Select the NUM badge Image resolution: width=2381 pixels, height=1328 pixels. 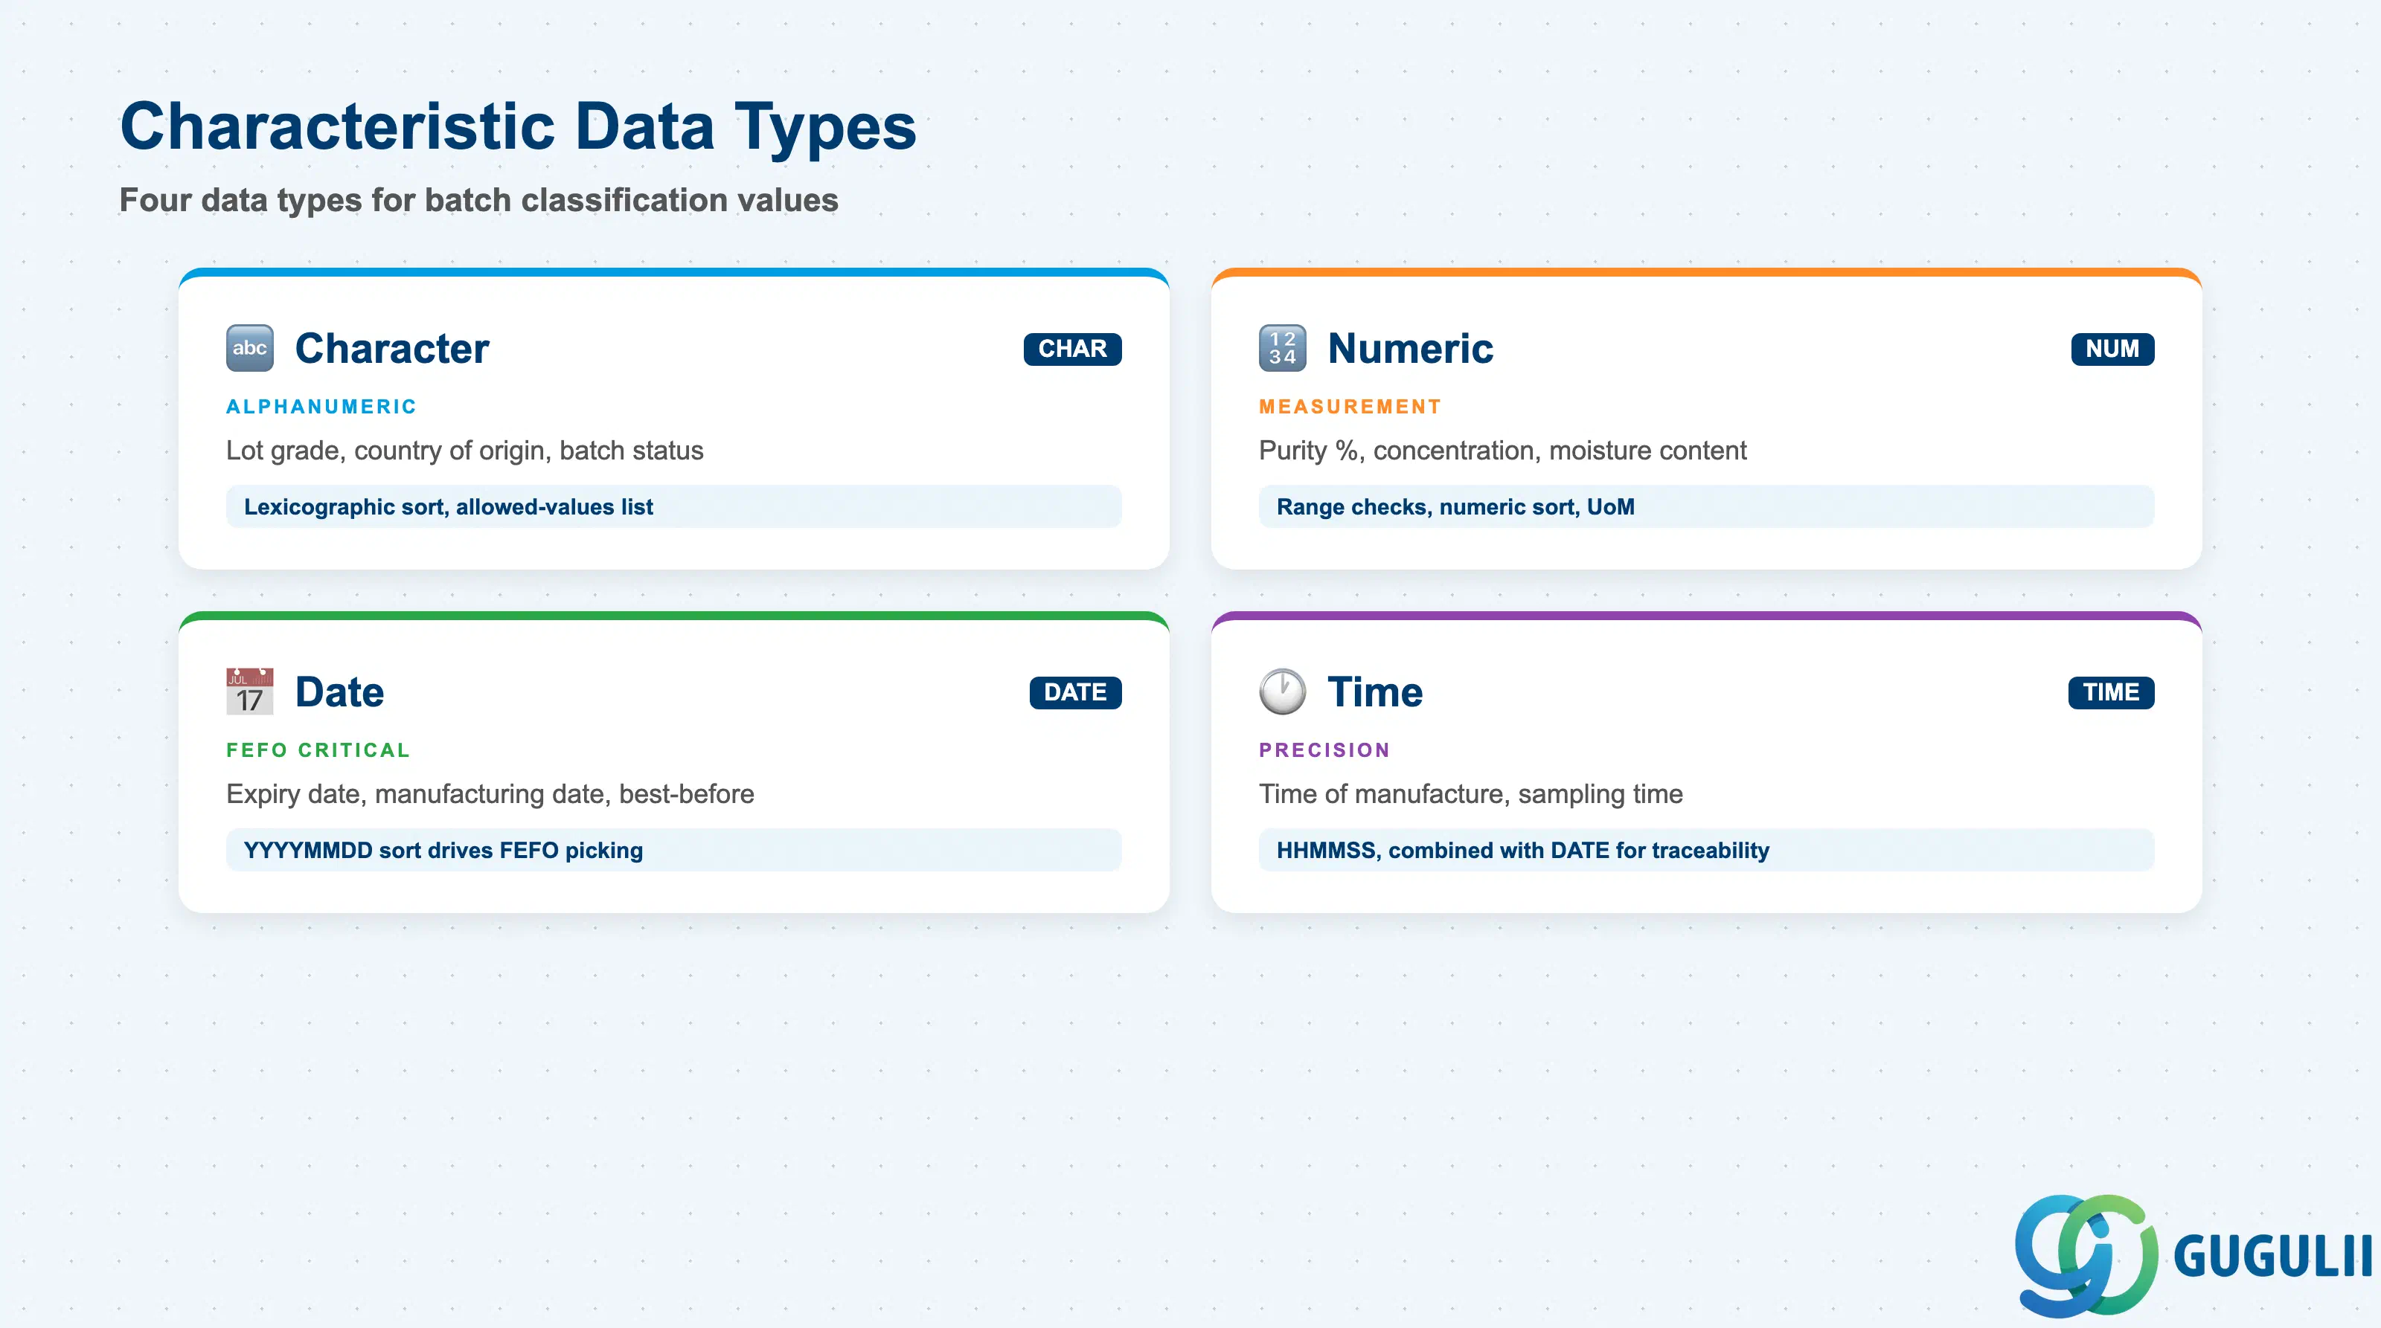pyautogui.click(x=2112, y=349)
